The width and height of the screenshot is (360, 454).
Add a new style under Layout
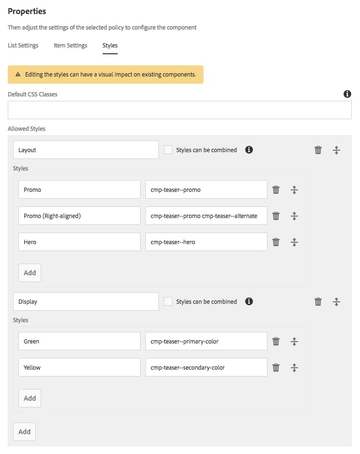[30, 272]
